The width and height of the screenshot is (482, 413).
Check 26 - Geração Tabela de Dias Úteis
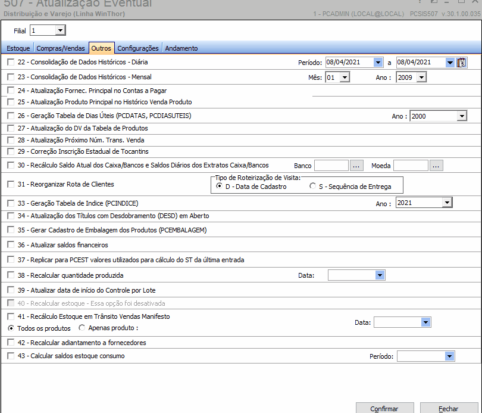(x=11, y=116)
